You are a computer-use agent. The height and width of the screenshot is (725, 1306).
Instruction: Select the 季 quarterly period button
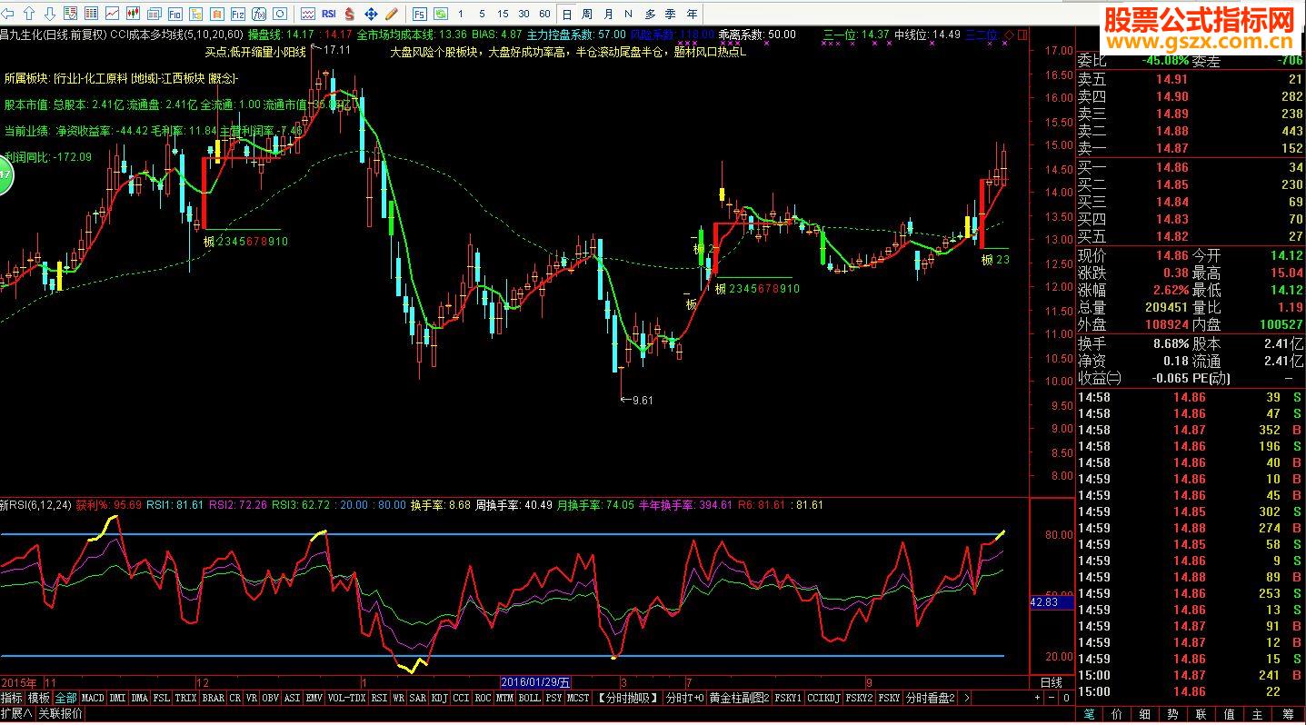pyautogui.click(x=671, y=14)
